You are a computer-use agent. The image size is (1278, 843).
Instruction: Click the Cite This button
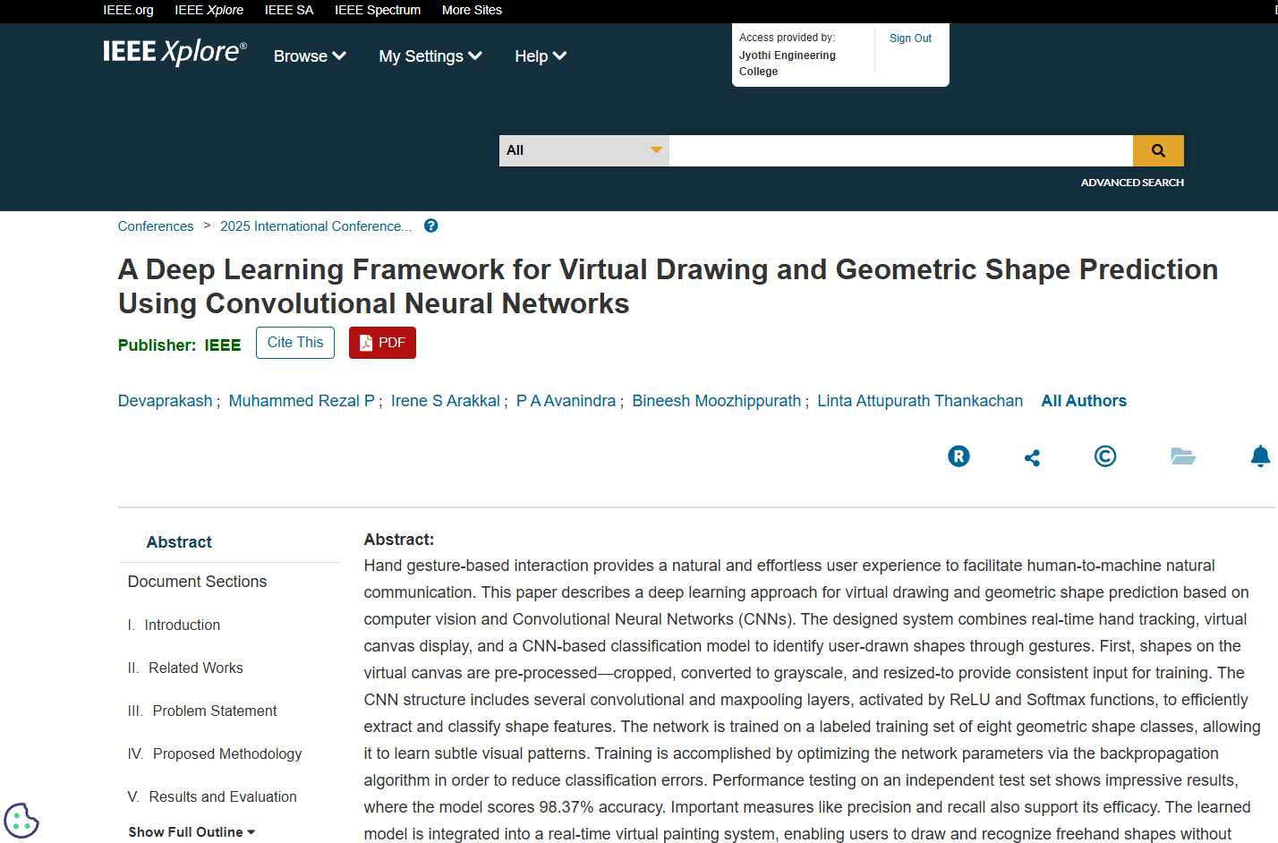tap(295, 343)
